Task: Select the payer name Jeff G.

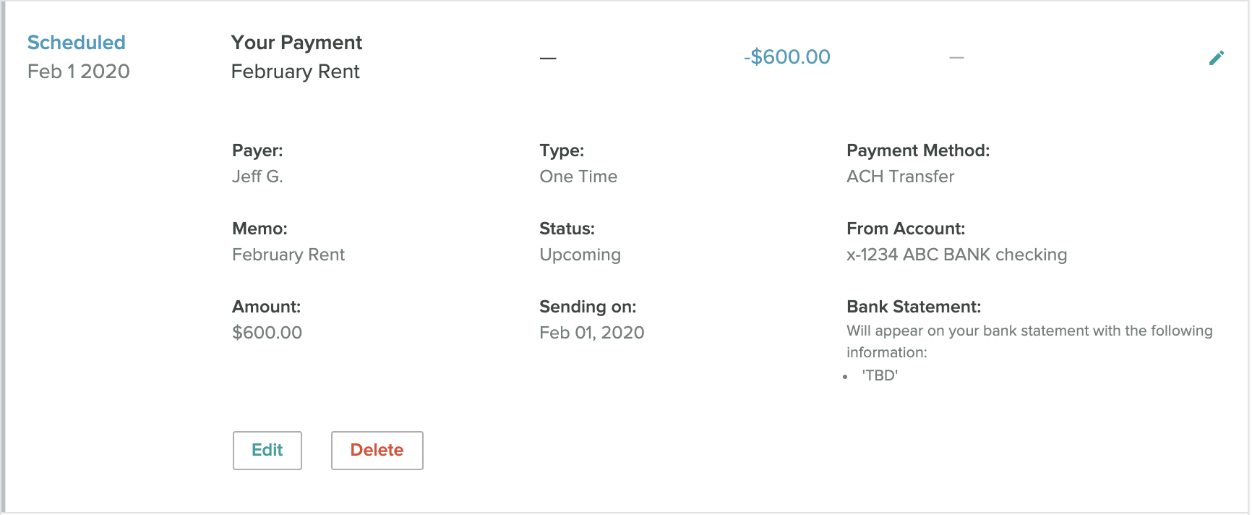Action: click(x=257, y=176)
